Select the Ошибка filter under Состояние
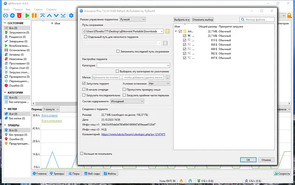Viewport: 295px width, 185px height. coord(17,85)
